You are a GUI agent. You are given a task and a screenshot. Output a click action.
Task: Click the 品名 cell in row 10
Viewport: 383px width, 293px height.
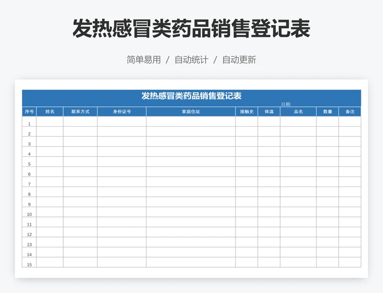click(x=298, y=212)
